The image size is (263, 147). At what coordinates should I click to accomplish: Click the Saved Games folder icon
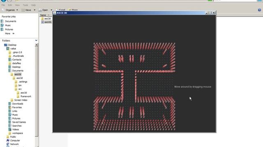[10, 122]
